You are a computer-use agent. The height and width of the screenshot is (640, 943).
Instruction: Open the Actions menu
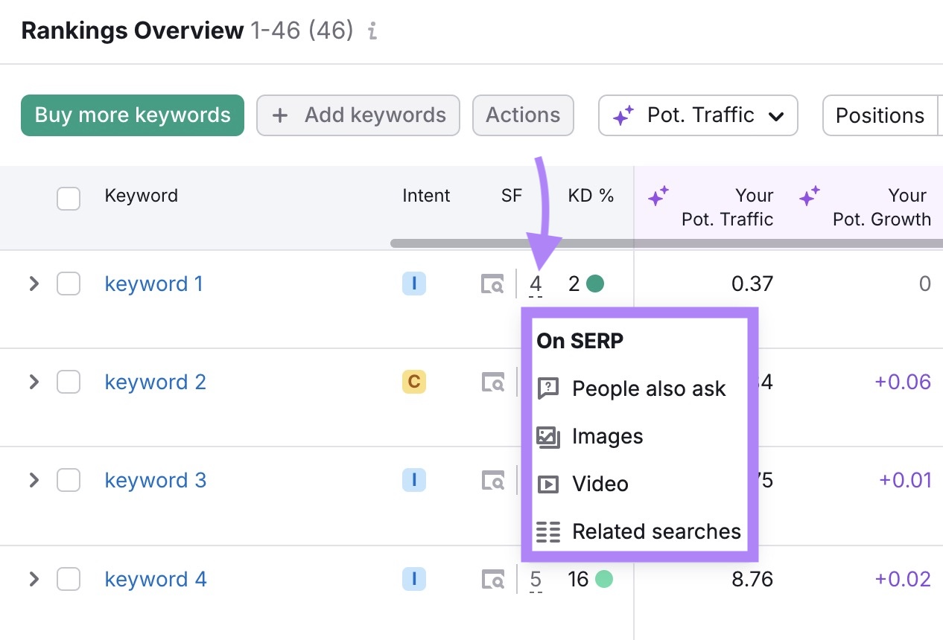(x=522, y=115)
